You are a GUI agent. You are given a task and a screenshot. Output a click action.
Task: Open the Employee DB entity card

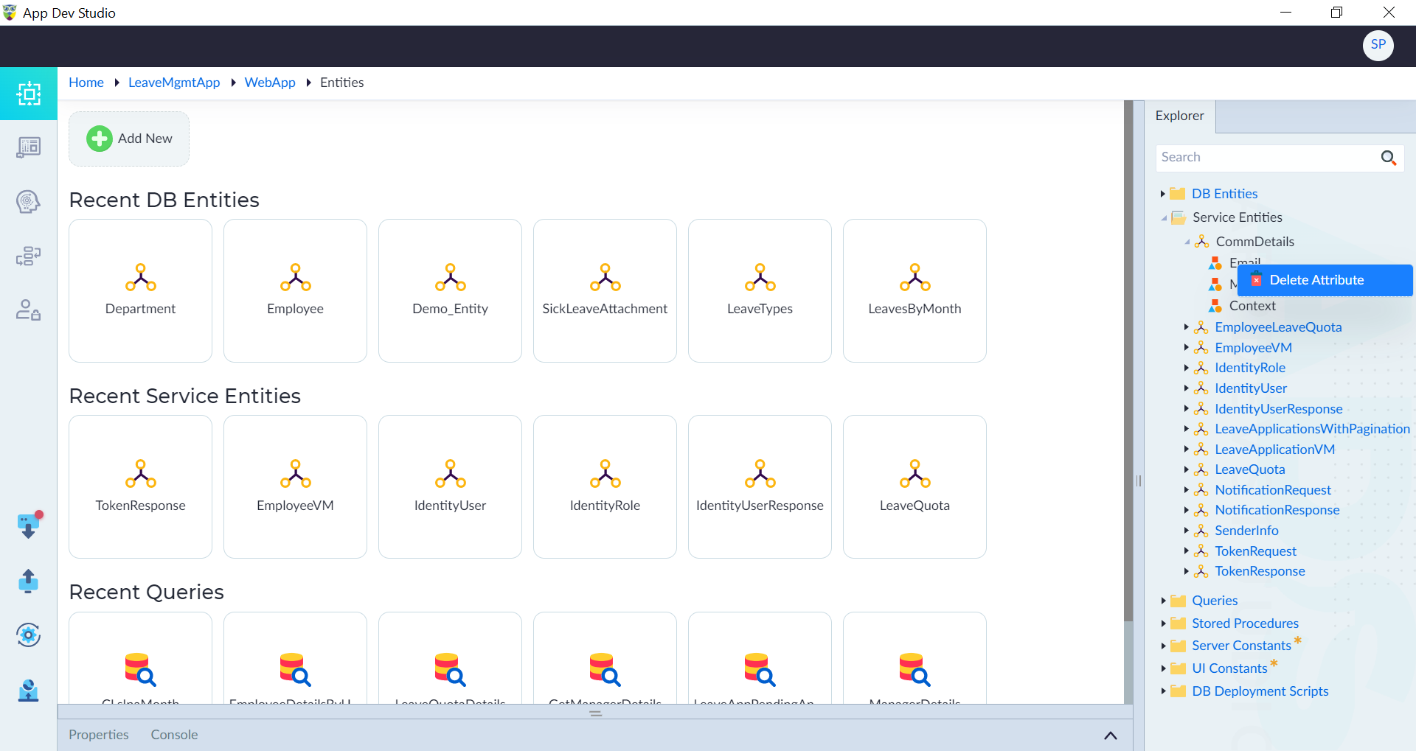click(295, 290)
